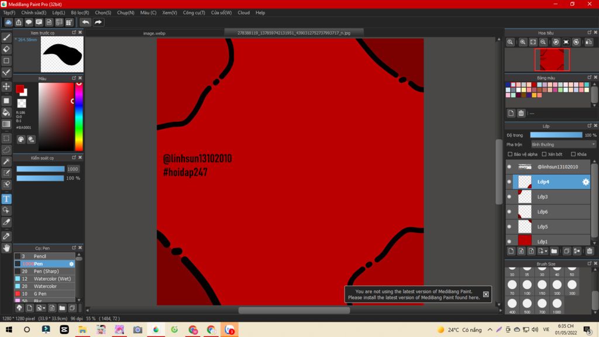Hide the Lớp5 layer
Viewport: 599px width, 337px height.
pos(510,226)
